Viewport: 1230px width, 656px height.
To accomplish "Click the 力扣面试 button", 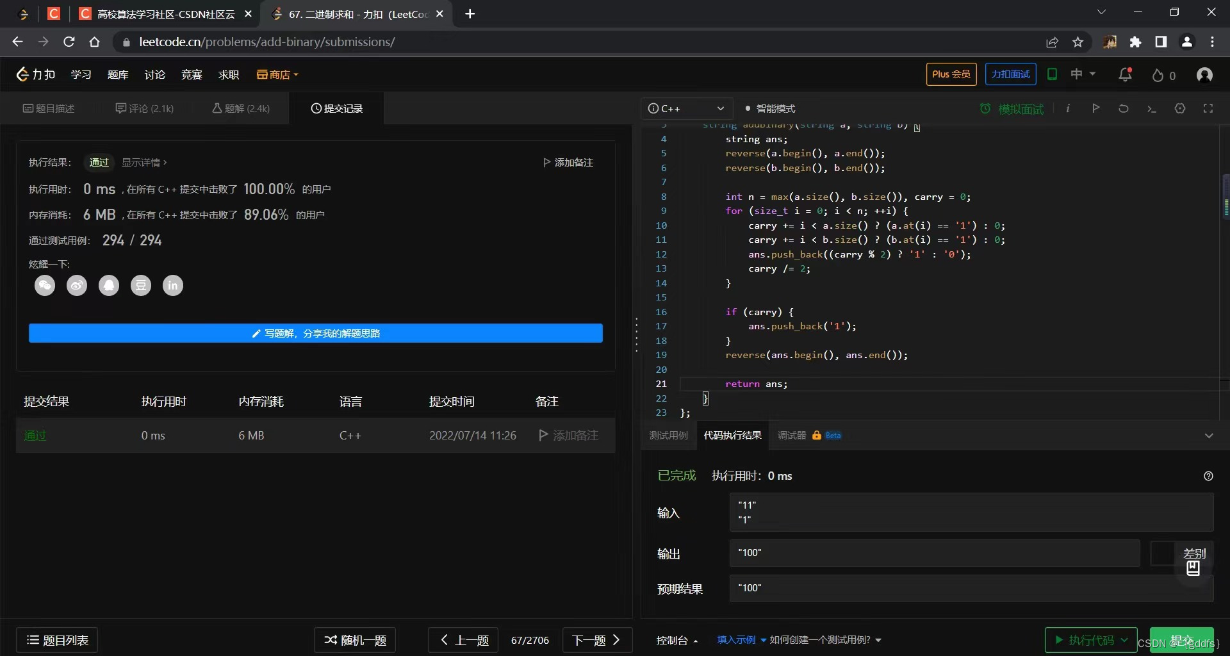I will (1011, 74).
